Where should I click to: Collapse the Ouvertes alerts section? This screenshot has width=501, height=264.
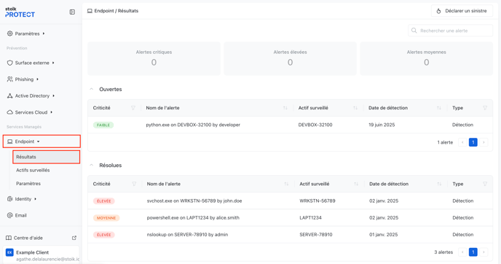click(x=91, y=89)
